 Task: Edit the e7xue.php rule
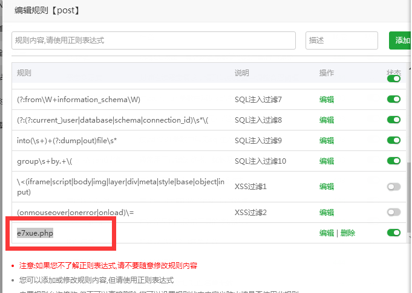(x=327, y=233)
